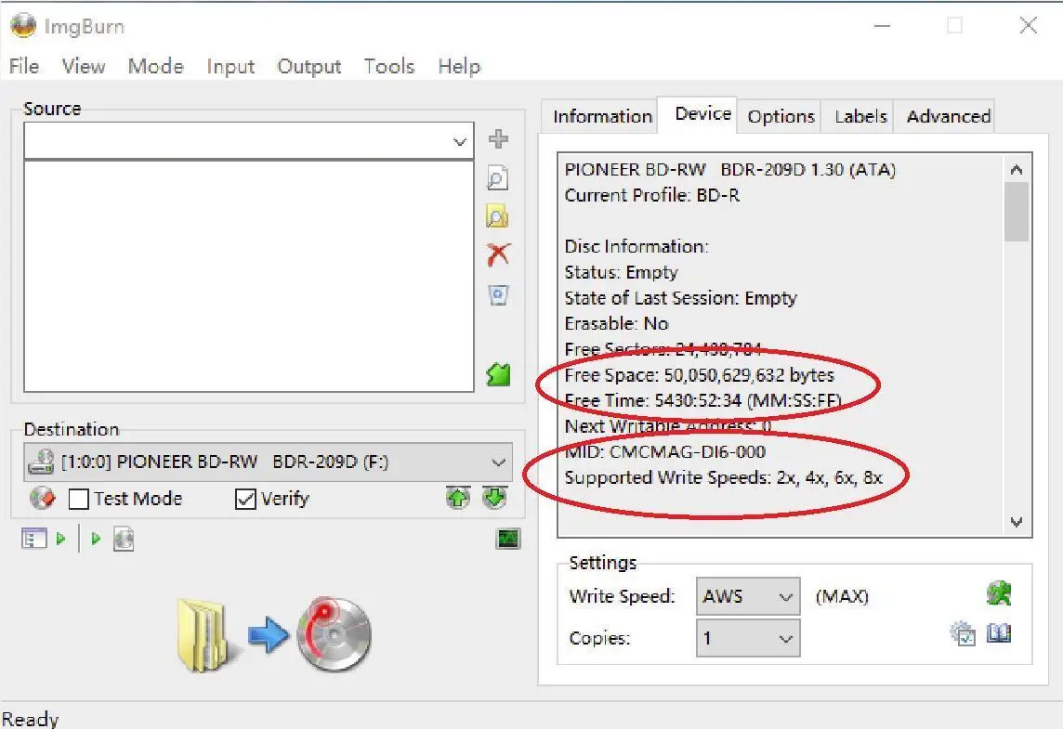Click the red X remove icon
Screen dimensions: 1063x729
coord(498,254)
